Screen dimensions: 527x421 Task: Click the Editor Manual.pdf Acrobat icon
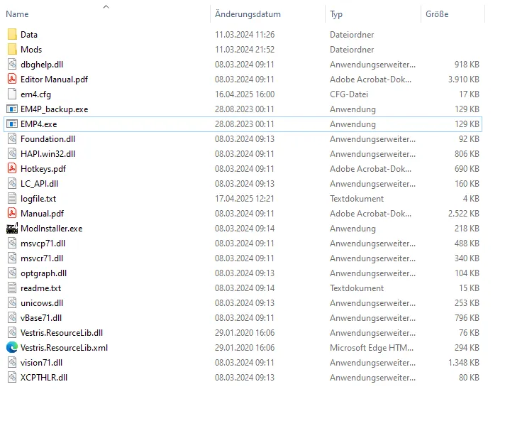coord(12,80)
